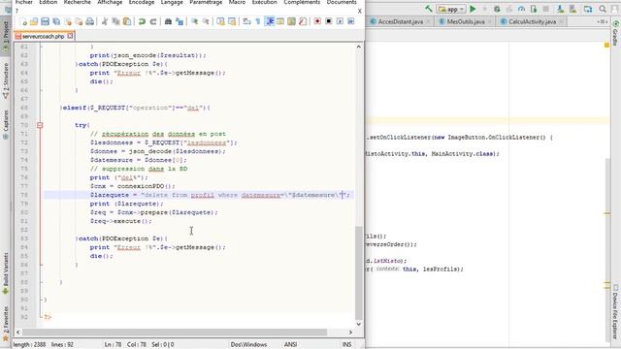Save the current file with the floppy icon

click(x=46, y=21)
